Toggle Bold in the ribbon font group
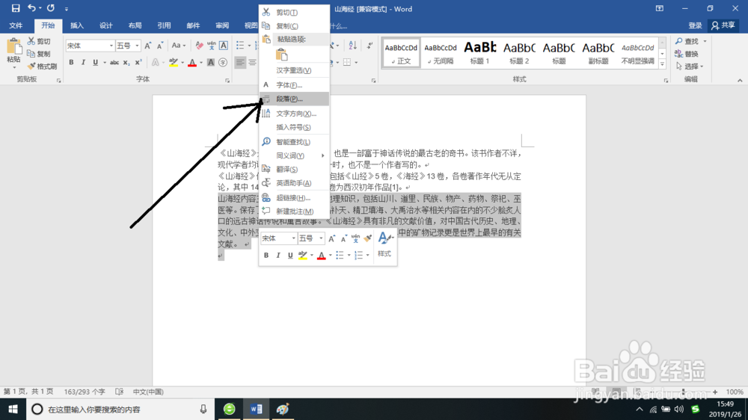Screen dimensions: 748x420 (71, 63)
